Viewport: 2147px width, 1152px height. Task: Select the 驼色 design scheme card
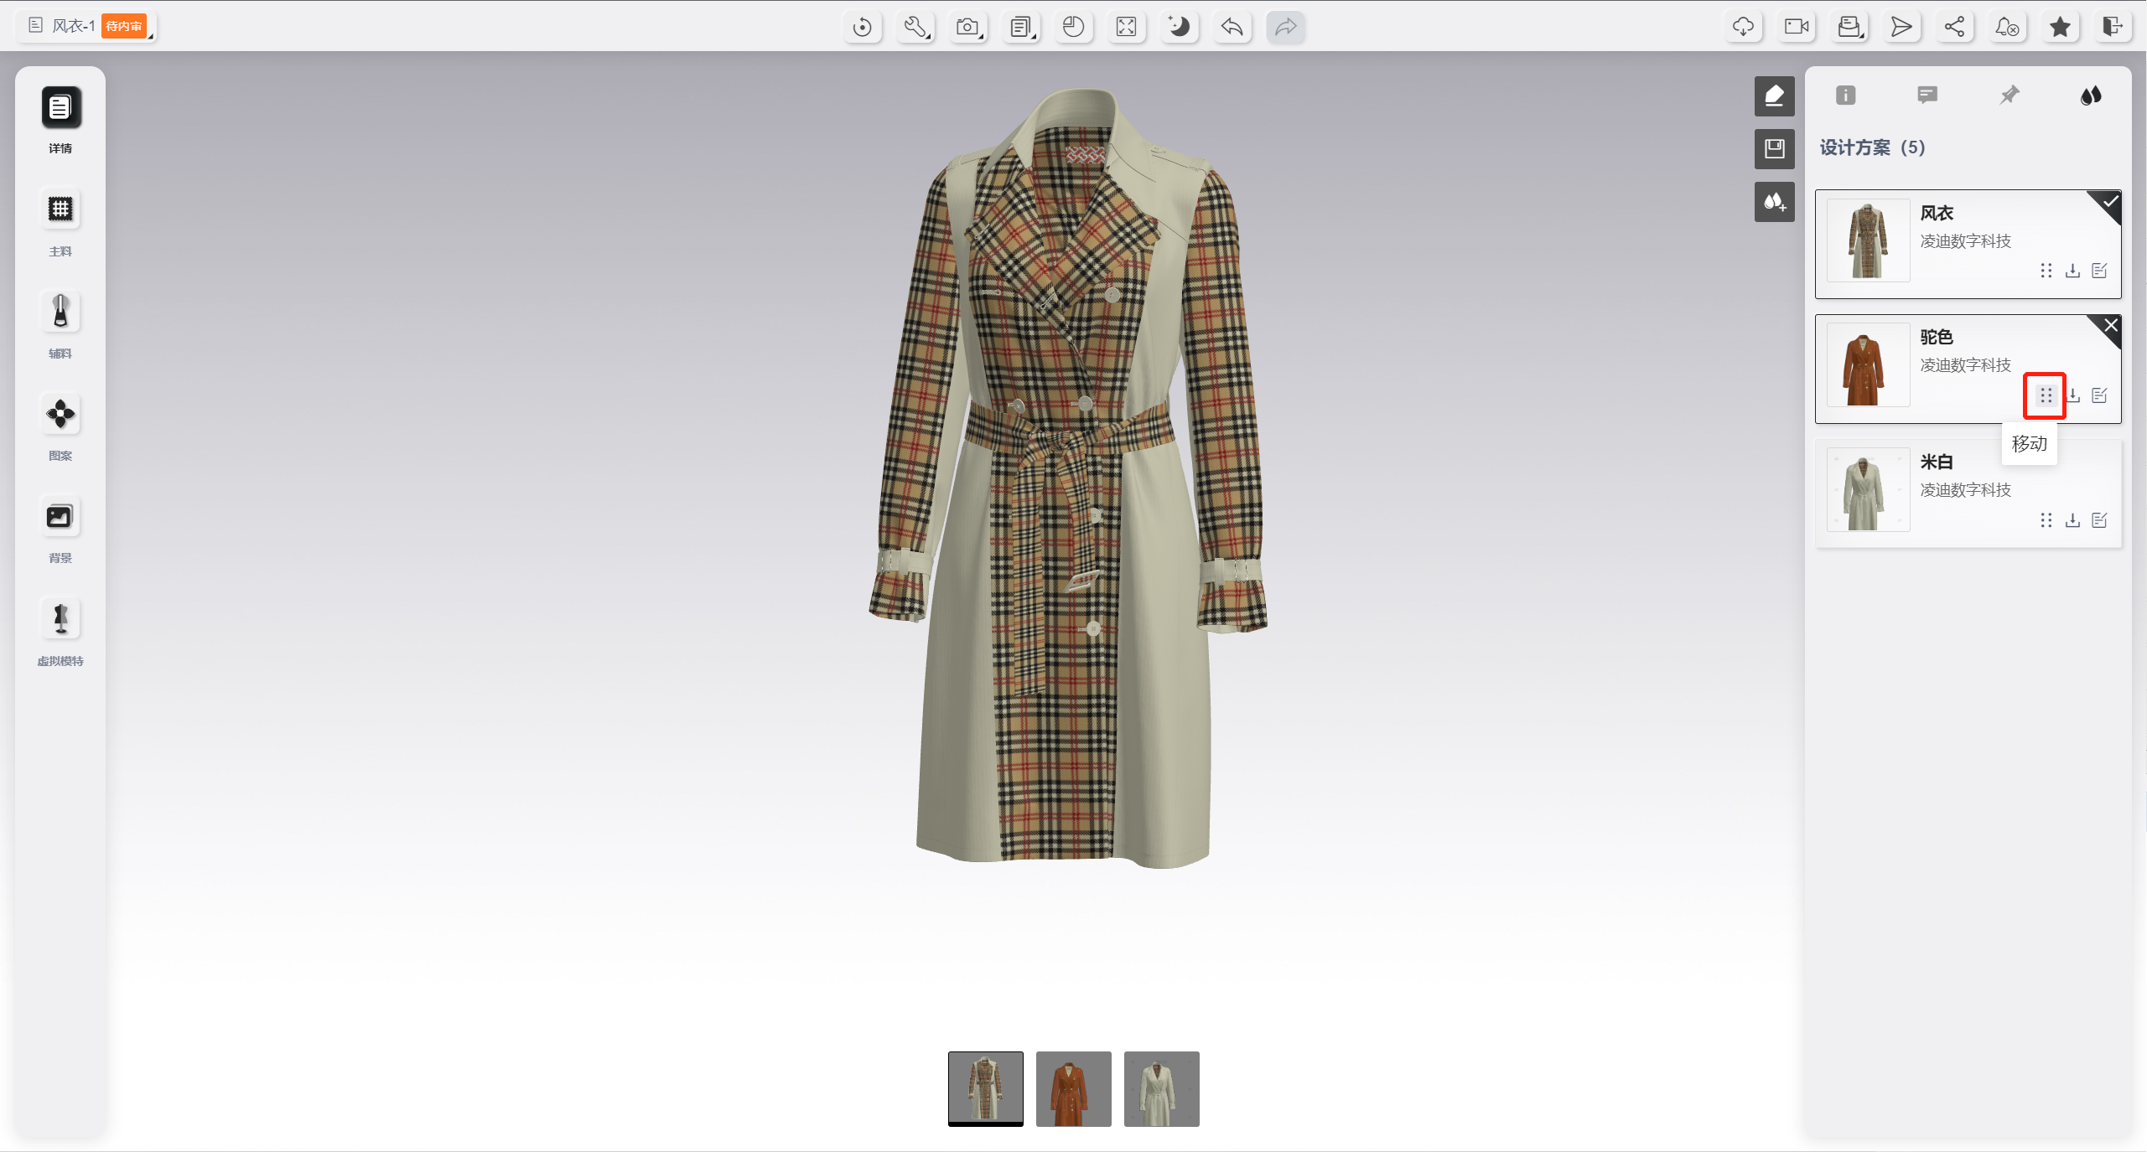tap(1968, 369)
